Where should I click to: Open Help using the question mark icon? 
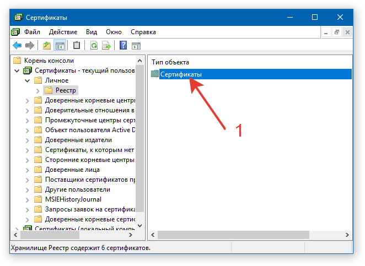pos(124,45)
